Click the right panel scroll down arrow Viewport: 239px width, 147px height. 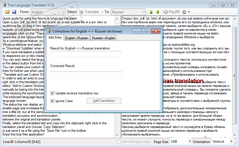click(234, 135)
